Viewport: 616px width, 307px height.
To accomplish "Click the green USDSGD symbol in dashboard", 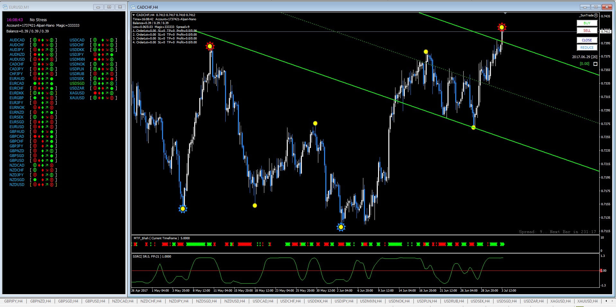I will 77,83.
